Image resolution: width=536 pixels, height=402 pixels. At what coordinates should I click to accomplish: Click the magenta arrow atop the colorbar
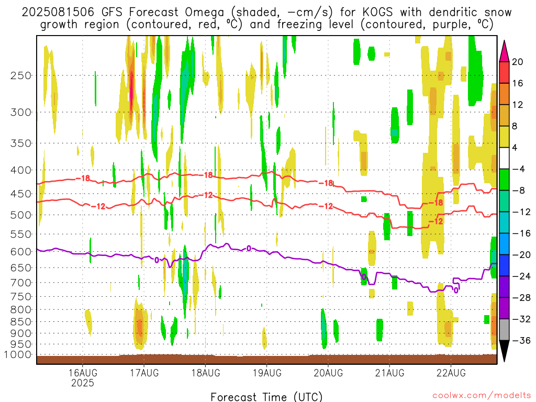click(x=504, y=51)
